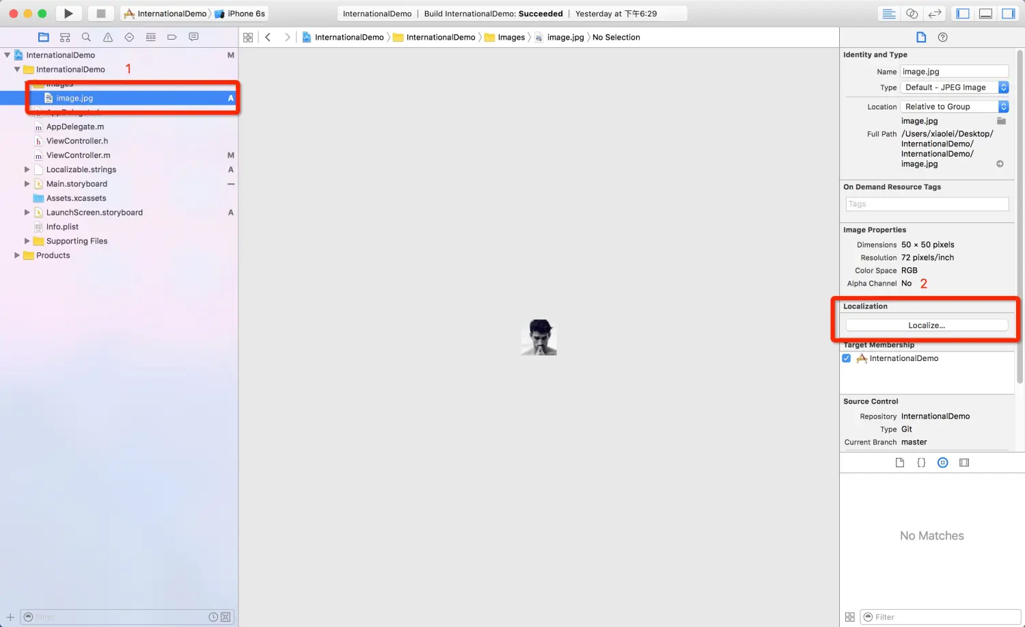The height and width of the screenshot is (627, 1025).
Task: Click image.jpg in jump bar
Action: click(x=559, y=38)
